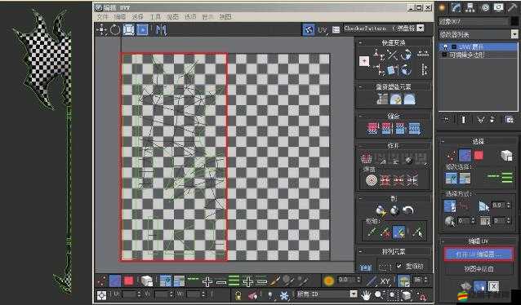The height and width of the screenshot is (305, 521).
Task: Collapse the 选择 rollout in command panel
Action: (443, 142)
